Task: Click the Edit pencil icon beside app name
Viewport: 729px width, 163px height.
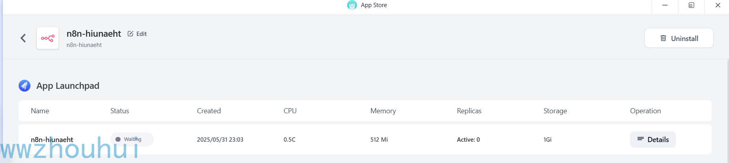Action: click(x=130, y=34)
